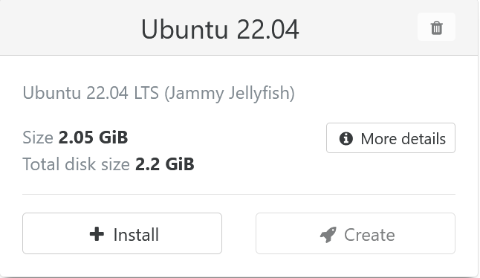Create an instance from Ubuntu 22.04
480x278 pixels.
[x=355, y=233]
